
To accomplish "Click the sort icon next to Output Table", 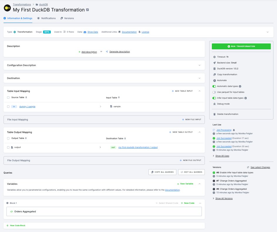I will click(x=26, y=138).
